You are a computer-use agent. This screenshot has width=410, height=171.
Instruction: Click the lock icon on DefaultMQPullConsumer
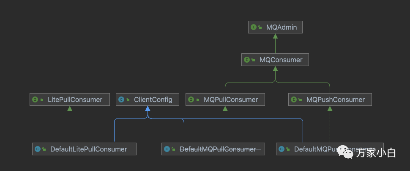click(x=174, y=149)
